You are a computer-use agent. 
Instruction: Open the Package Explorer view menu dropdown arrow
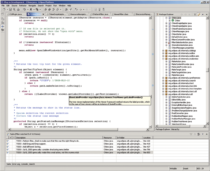(x=202, y=15)
